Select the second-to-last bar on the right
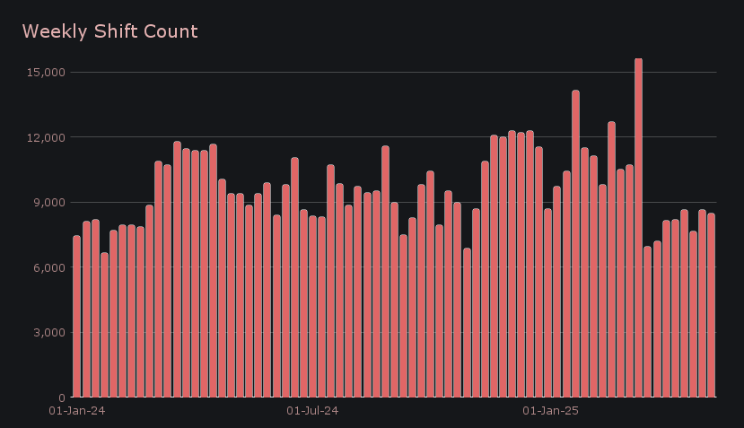This screenshot has height=428, width=744. pyautogui.click(x=702, y=303)
